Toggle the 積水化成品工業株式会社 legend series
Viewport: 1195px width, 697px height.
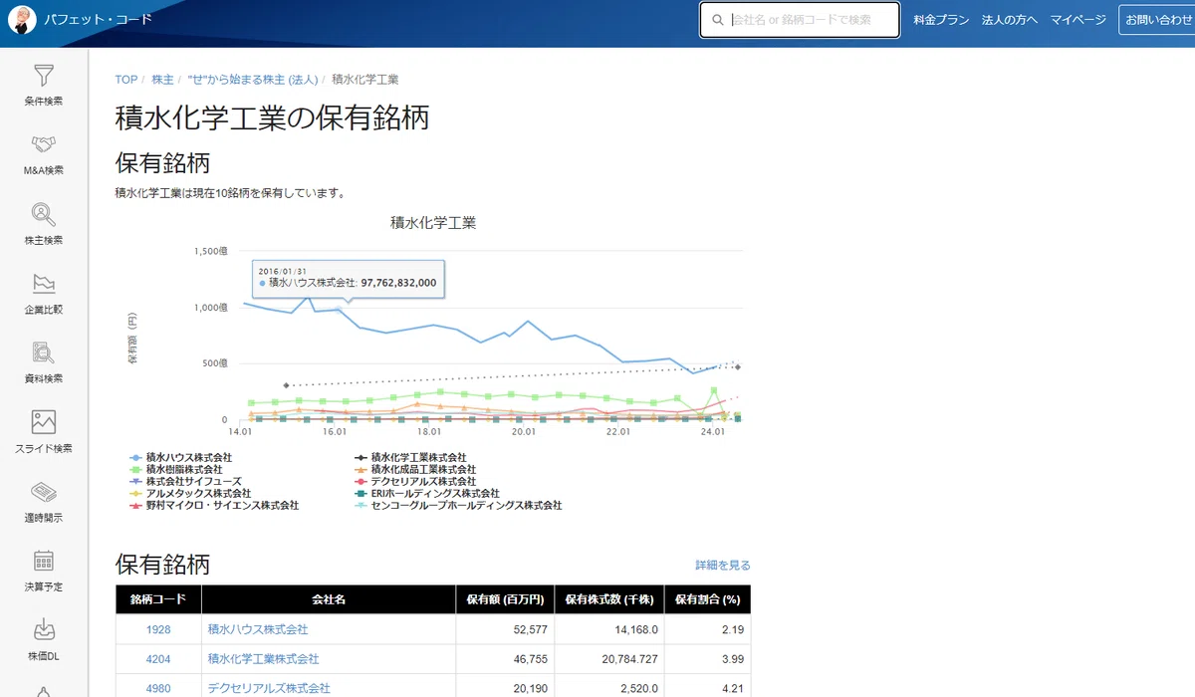(x=415, y=469)
